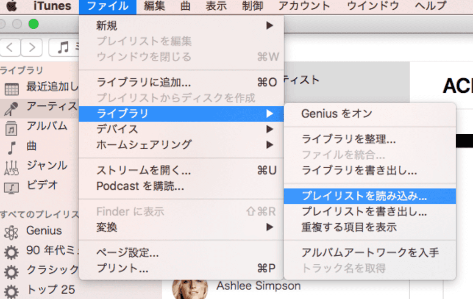This screenshot has height=299, width=473.
Task: Go forward with the right arrow button
Action: pos(32,47)
